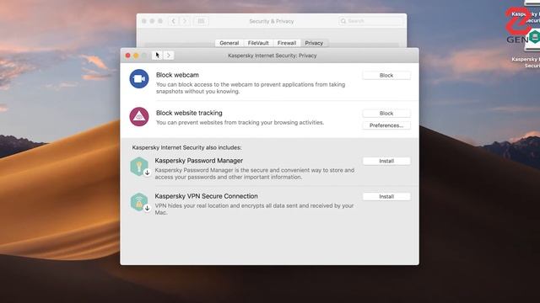Click back arrow in Security & Privacy window
This screenshot has width=540, height=303.
coord(173,21)
